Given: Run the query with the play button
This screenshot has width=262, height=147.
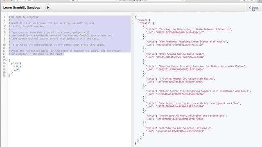Looking at the screenshot, I should coord(48,7).
